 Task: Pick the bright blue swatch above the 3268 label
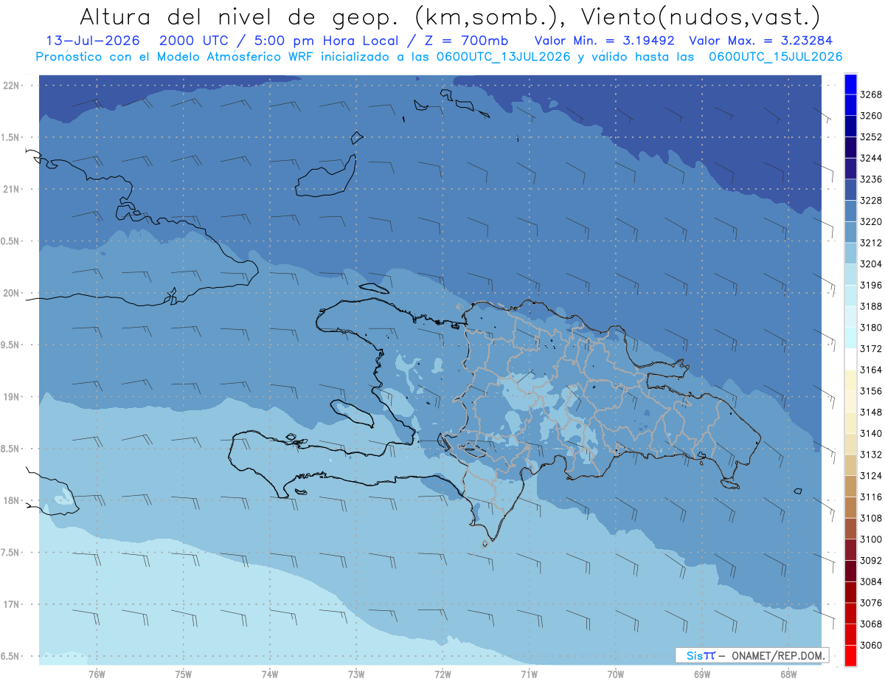pyautogui.click(x=850, y=84)
